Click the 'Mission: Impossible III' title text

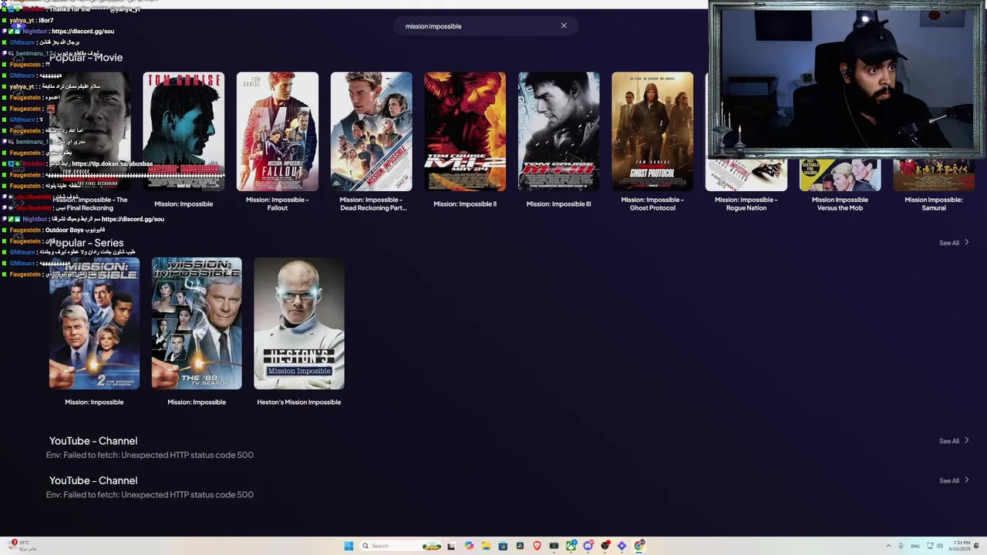tap(558, 204)
